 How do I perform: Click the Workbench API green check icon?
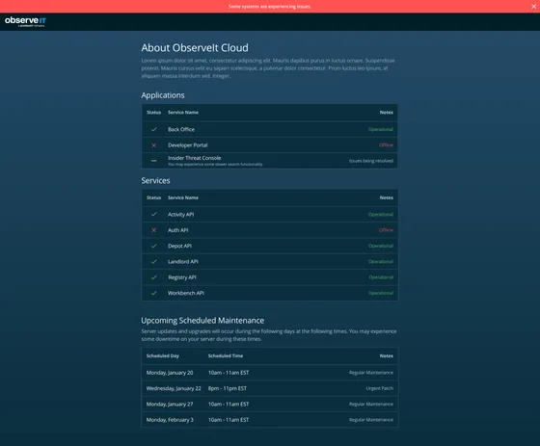[x=154, y=293]
